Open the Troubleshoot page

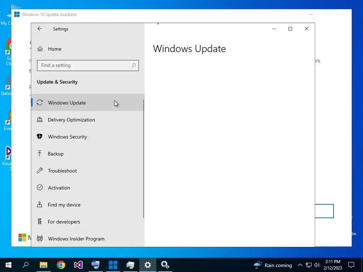[88, 171]
